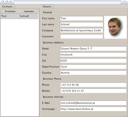Screen dimensions: 128x117
Task: Click the City field showing Innsbruck
Action: [93, 55]
